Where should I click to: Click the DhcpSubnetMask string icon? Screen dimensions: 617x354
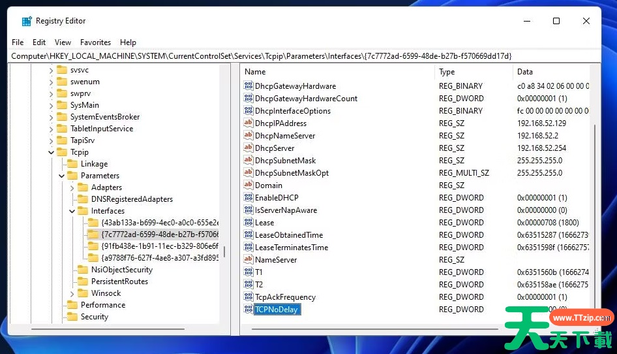pyautogui.click(x=248, y=160)
